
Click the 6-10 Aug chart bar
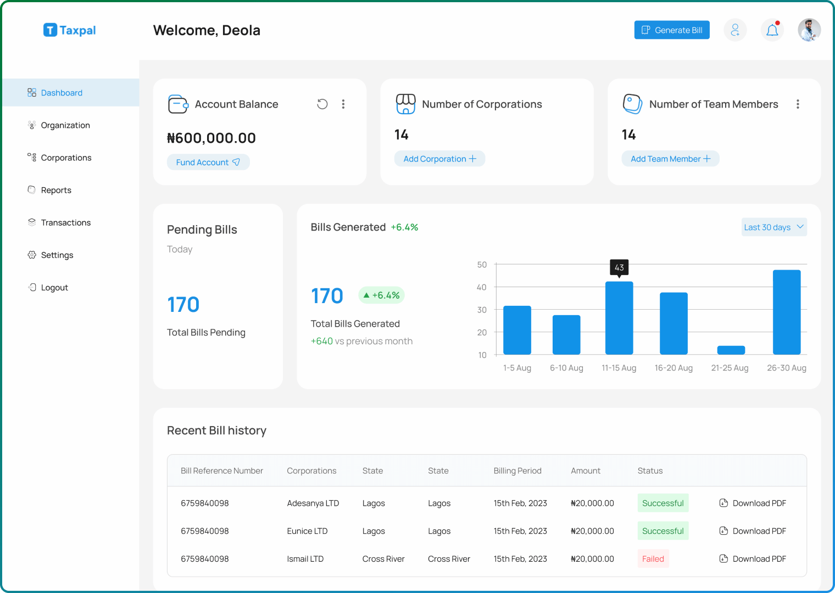click(x=566, y=335)
